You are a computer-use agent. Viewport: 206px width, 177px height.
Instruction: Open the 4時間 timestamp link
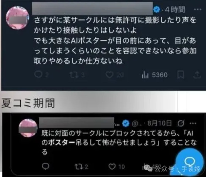click(x=175, y=10)
